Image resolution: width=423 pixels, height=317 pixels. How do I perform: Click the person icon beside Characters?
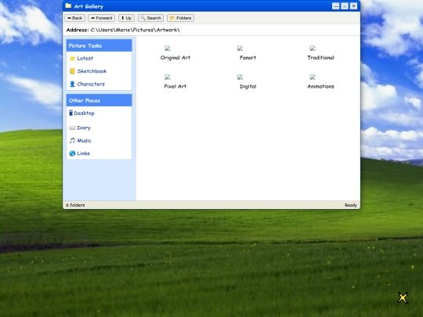72,84
